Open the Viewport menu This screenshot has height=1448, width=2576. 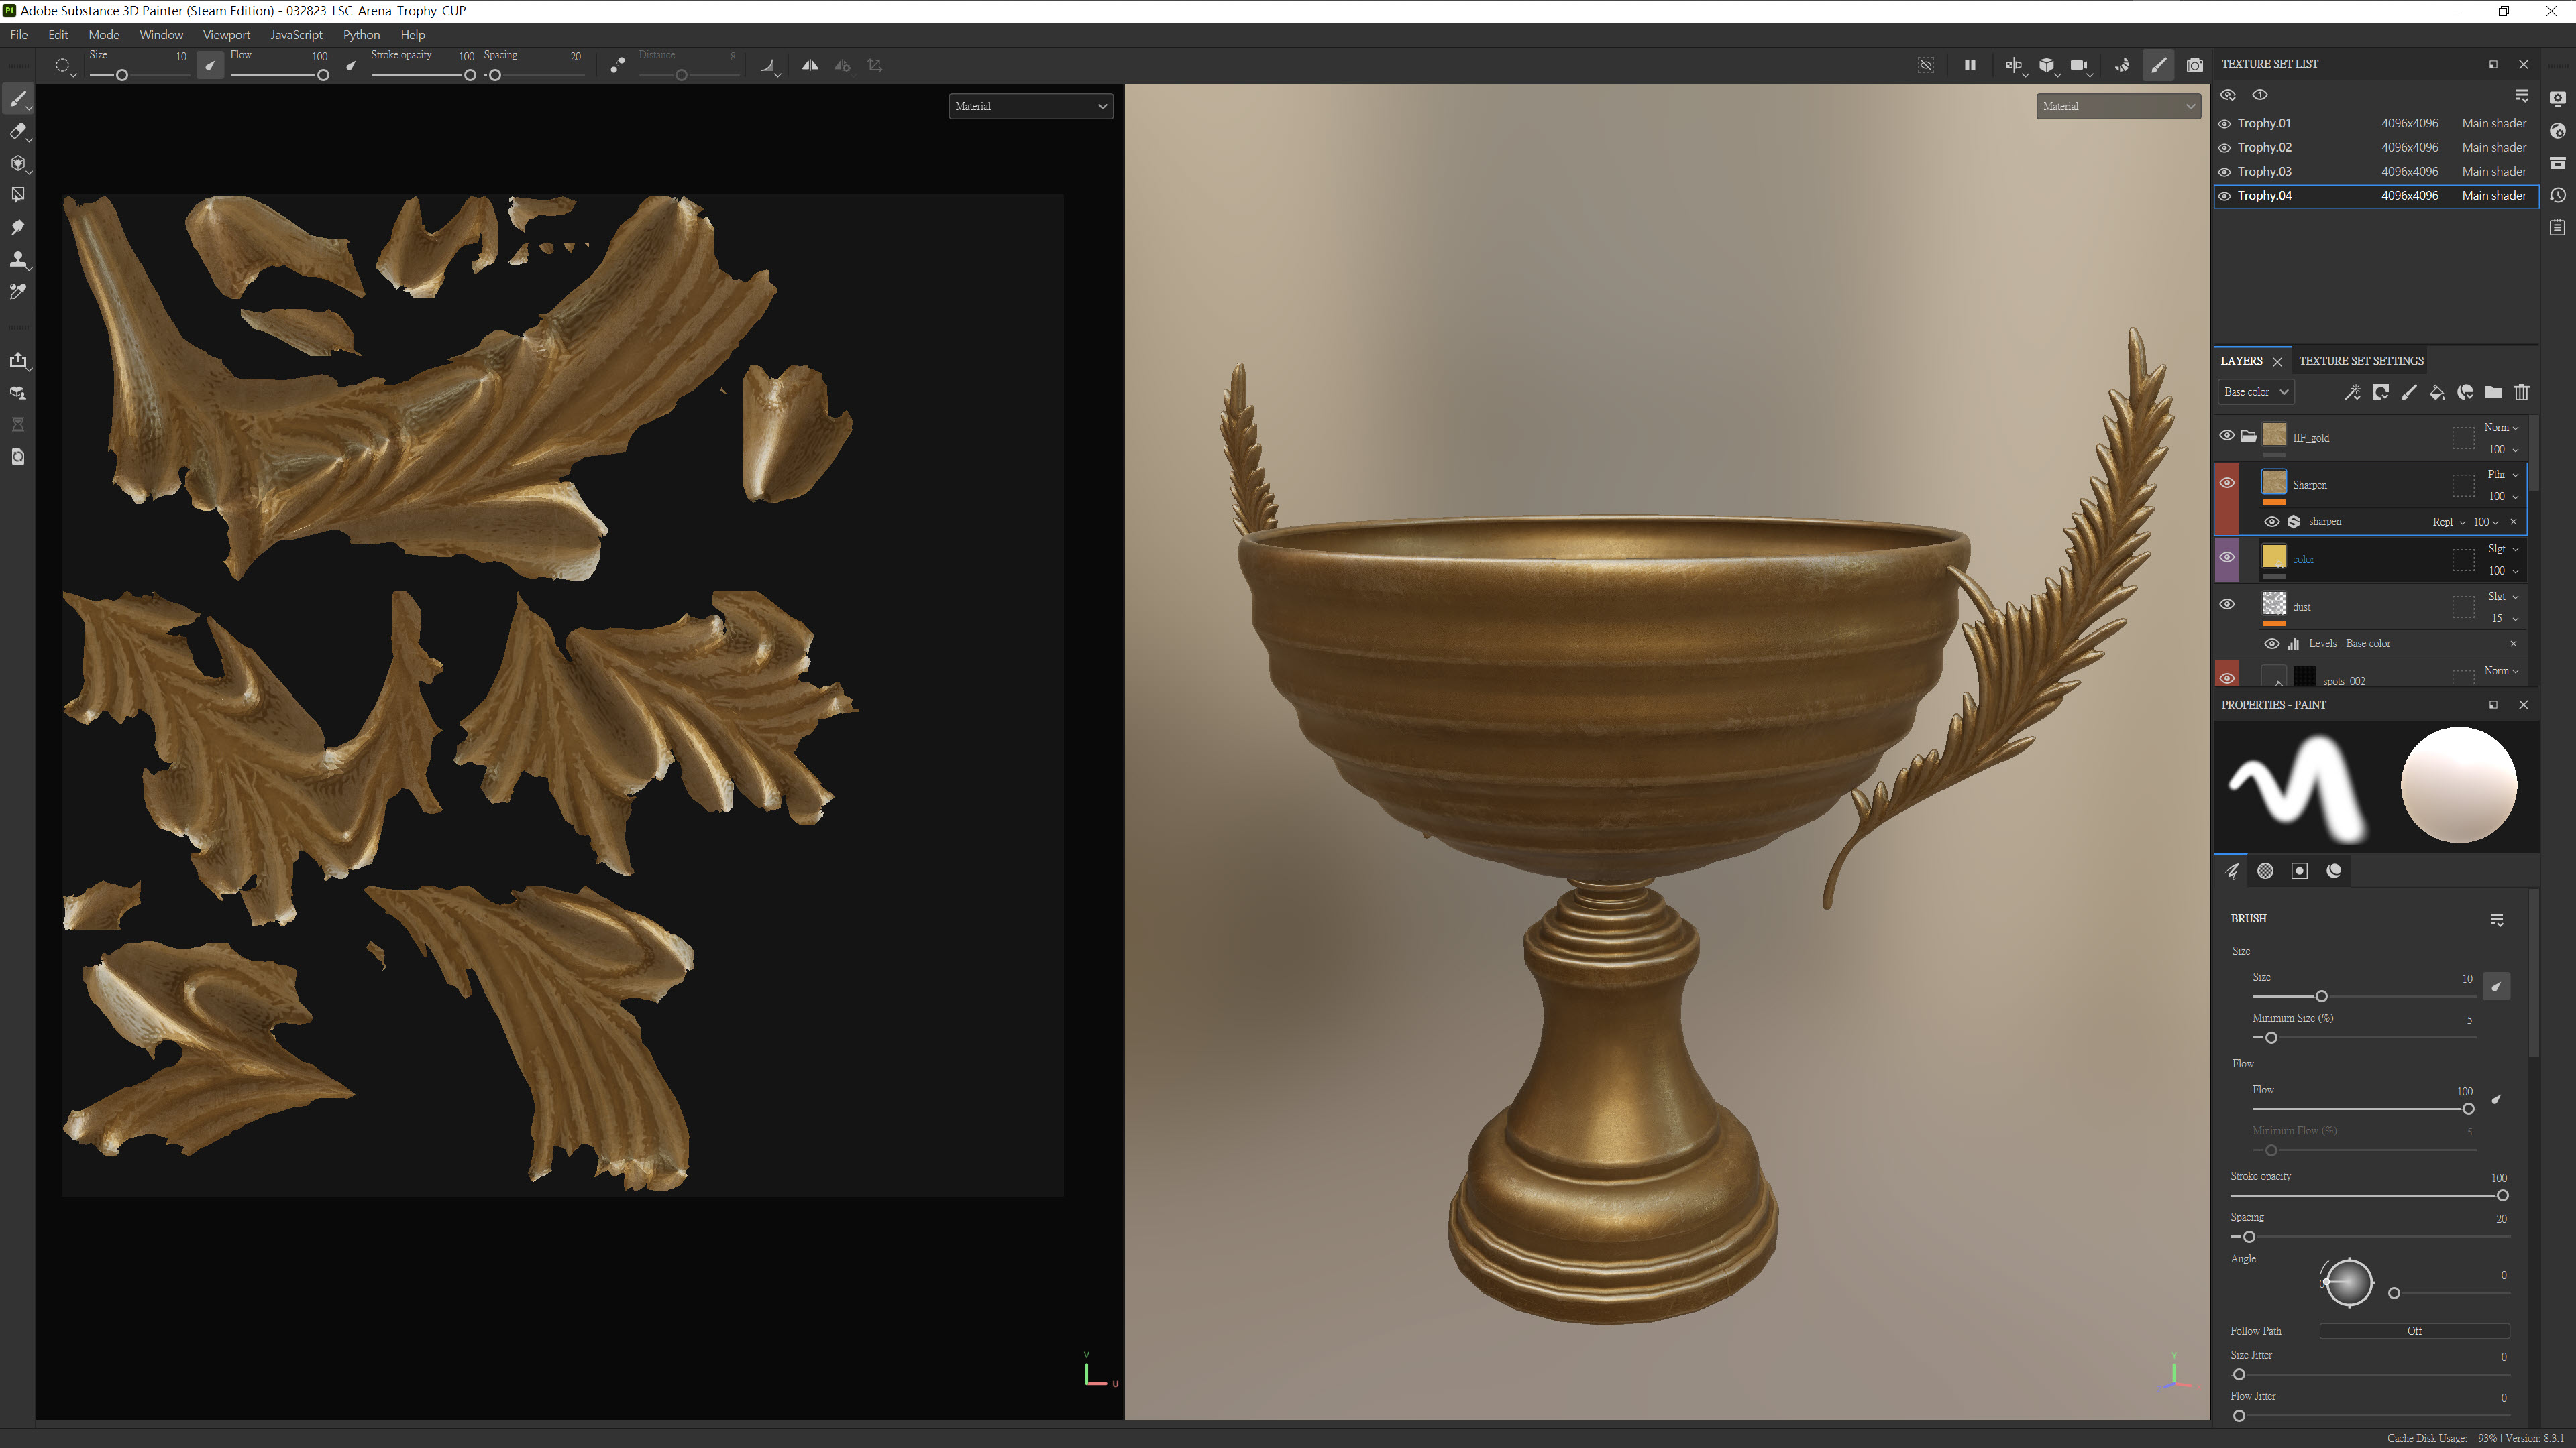tap(226, 34)
